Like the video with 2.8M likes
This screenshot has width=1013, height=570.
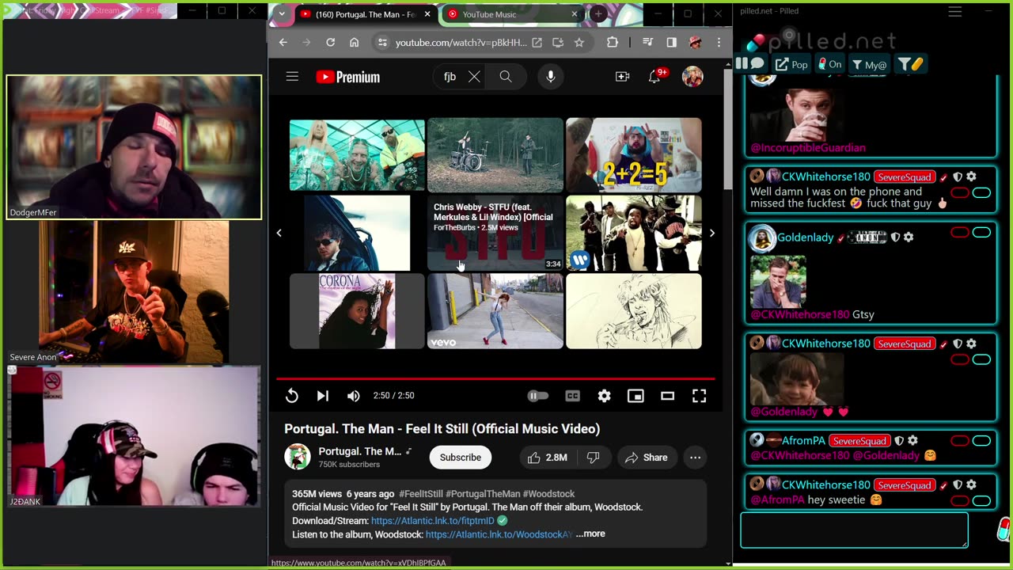pyautogui.click(x=548, y=458)
